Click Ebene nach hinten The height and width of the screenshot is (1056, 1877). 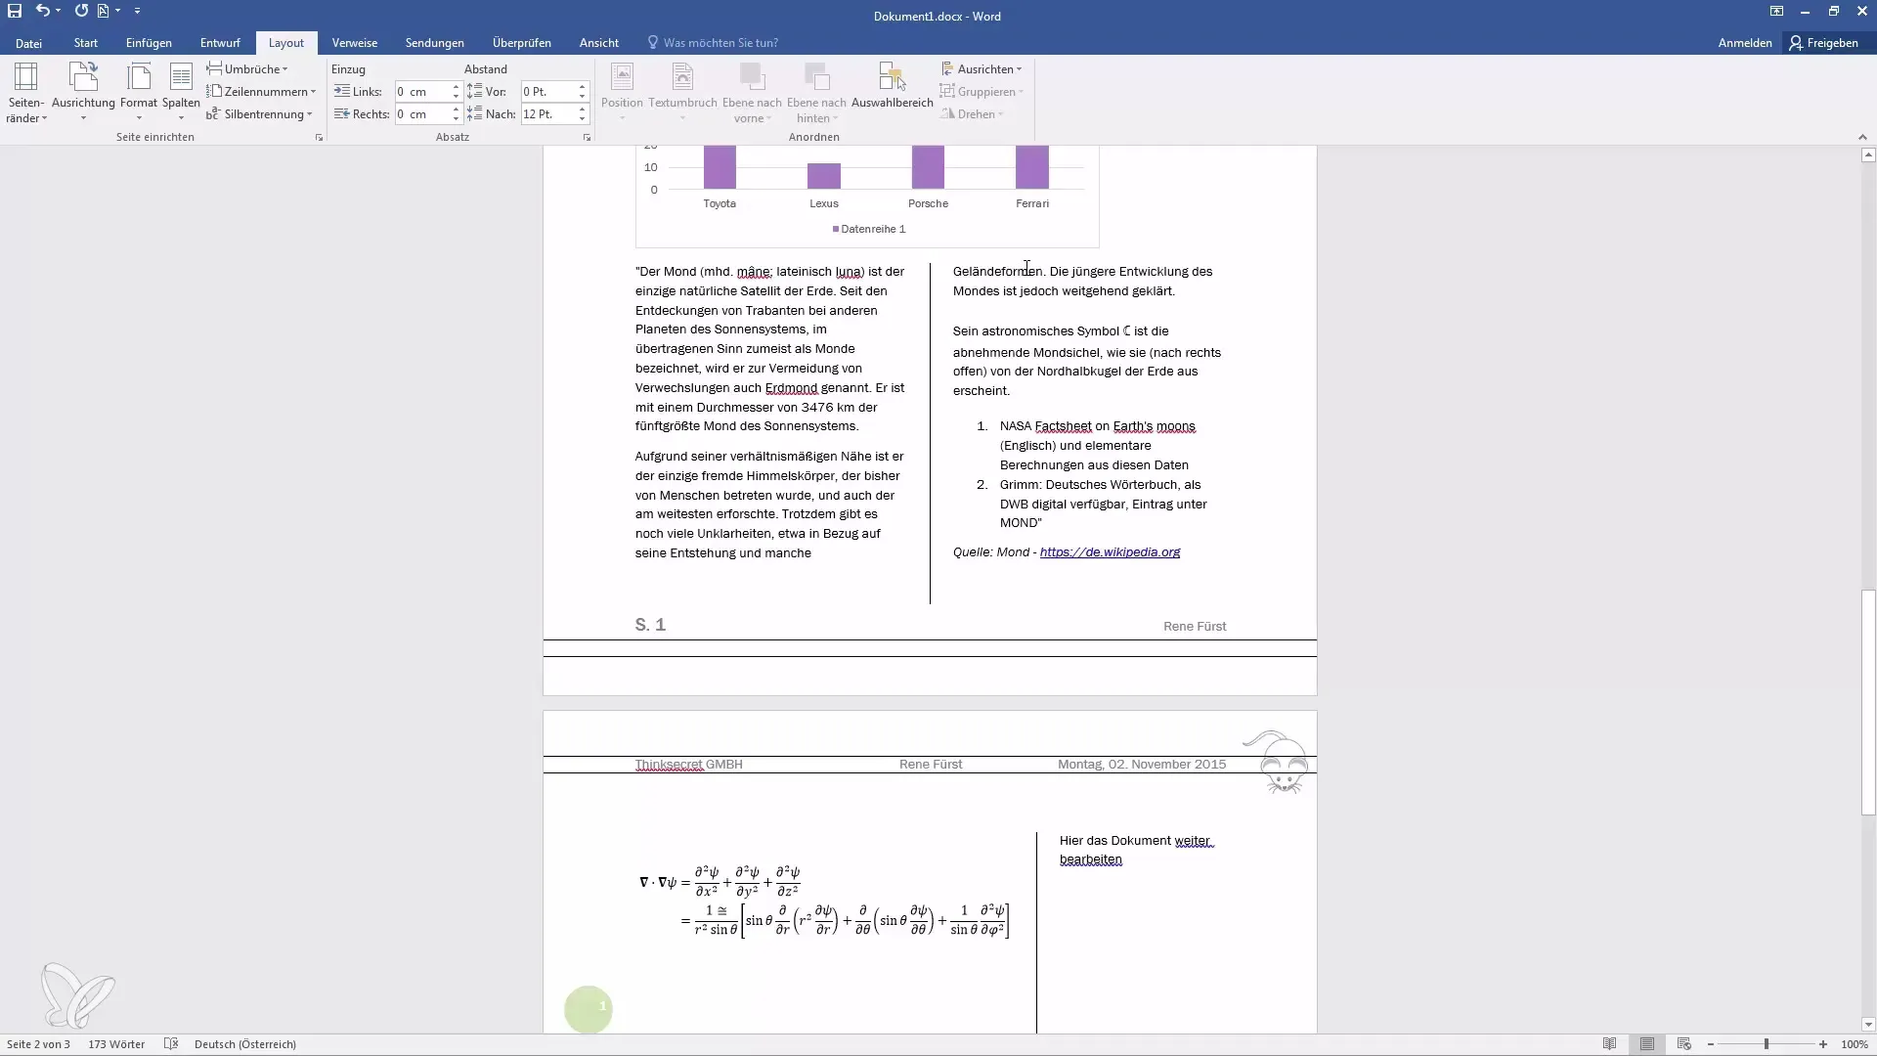tap(816, 94)
